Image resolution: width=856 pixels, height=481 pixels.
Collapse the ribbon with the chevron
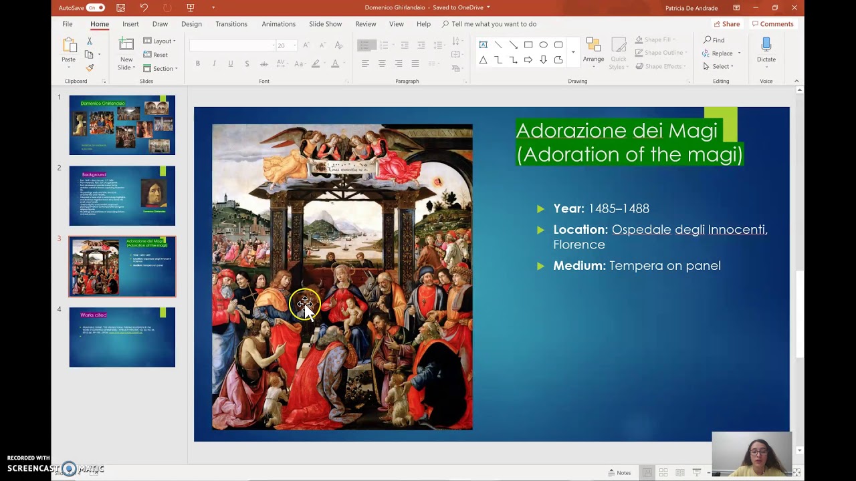pyautogui.click(x=796, y=81)
